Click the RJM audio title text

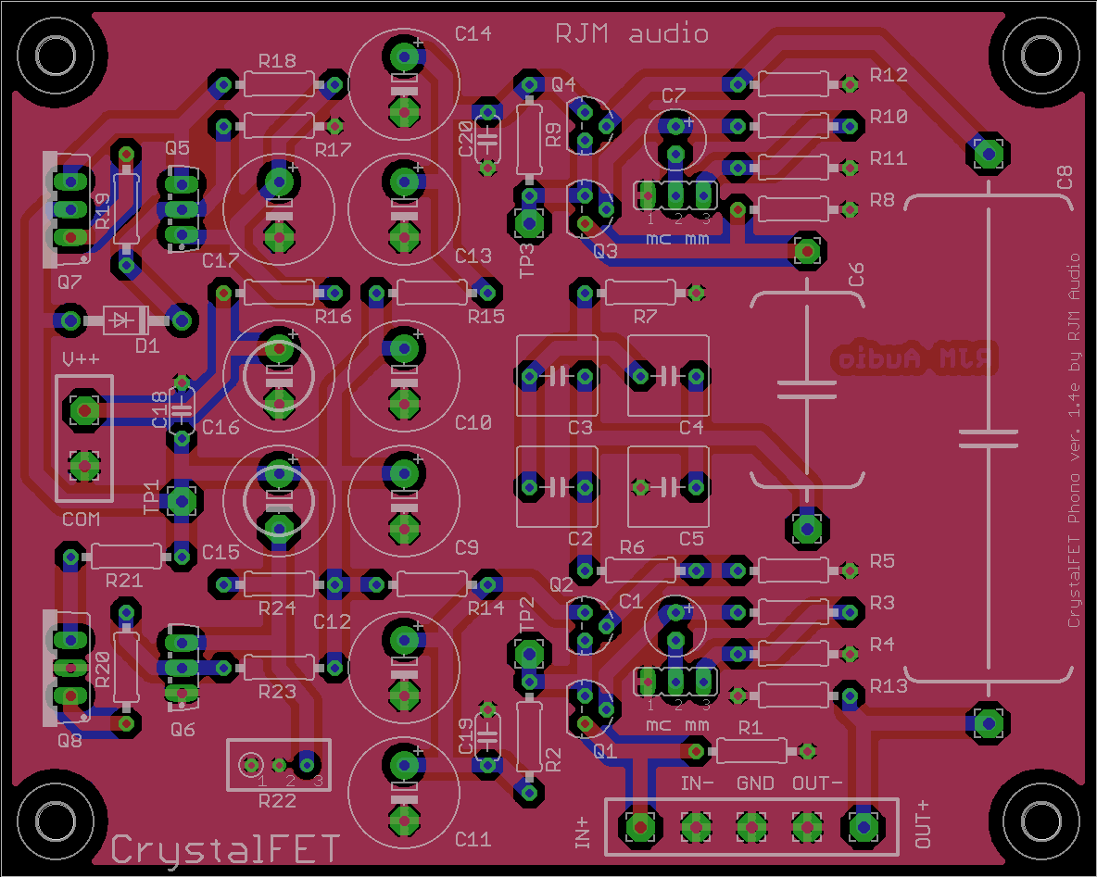click(631, 33)
